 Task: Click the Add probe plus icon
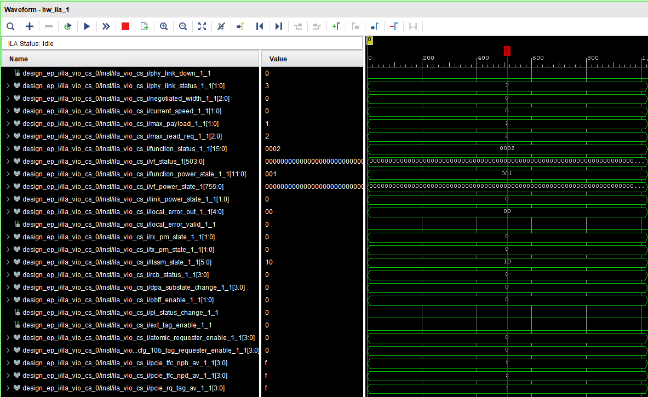pyautogui.click(x=30, y=26)
